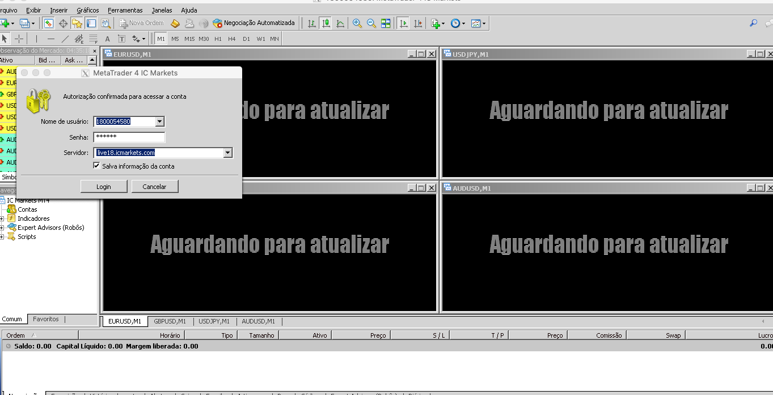Select M1 timeframe button
The height and width of the screenshot is (395, 773).
[161, 39]
